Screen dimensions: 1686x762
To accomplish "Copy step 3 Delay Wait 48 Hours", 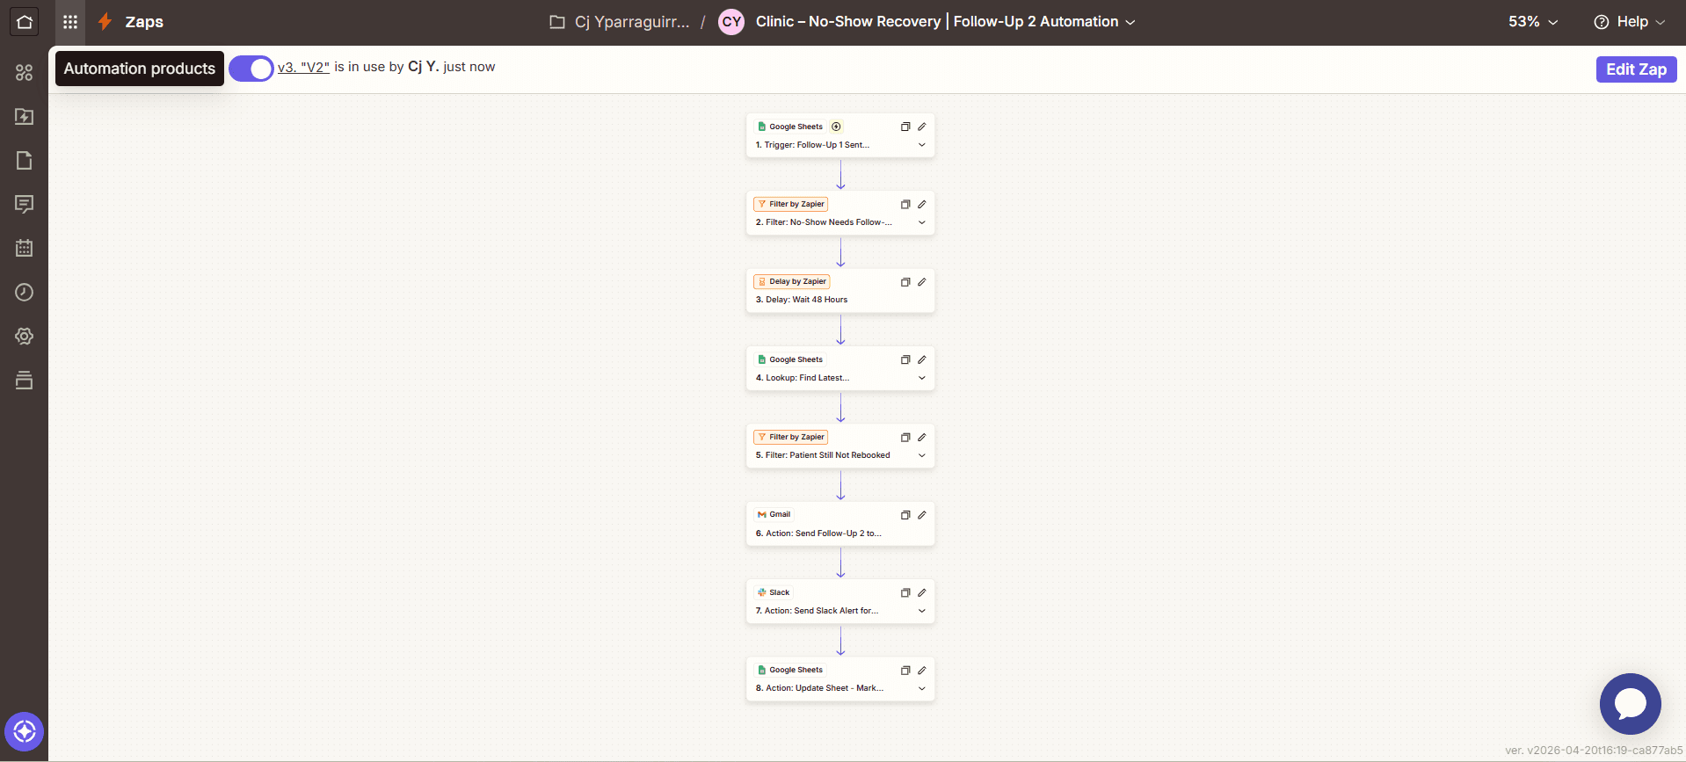I will point(905,282).
